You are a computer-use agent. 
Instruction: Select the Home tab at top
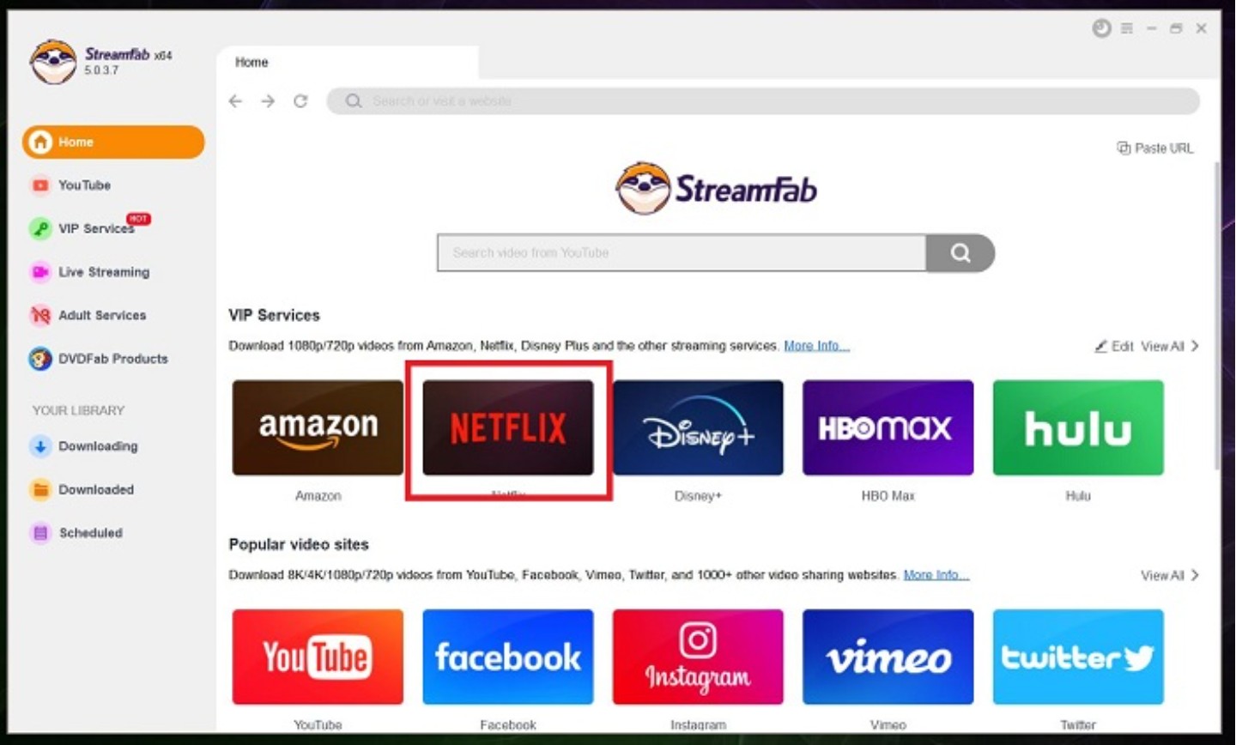coord(348,63)
